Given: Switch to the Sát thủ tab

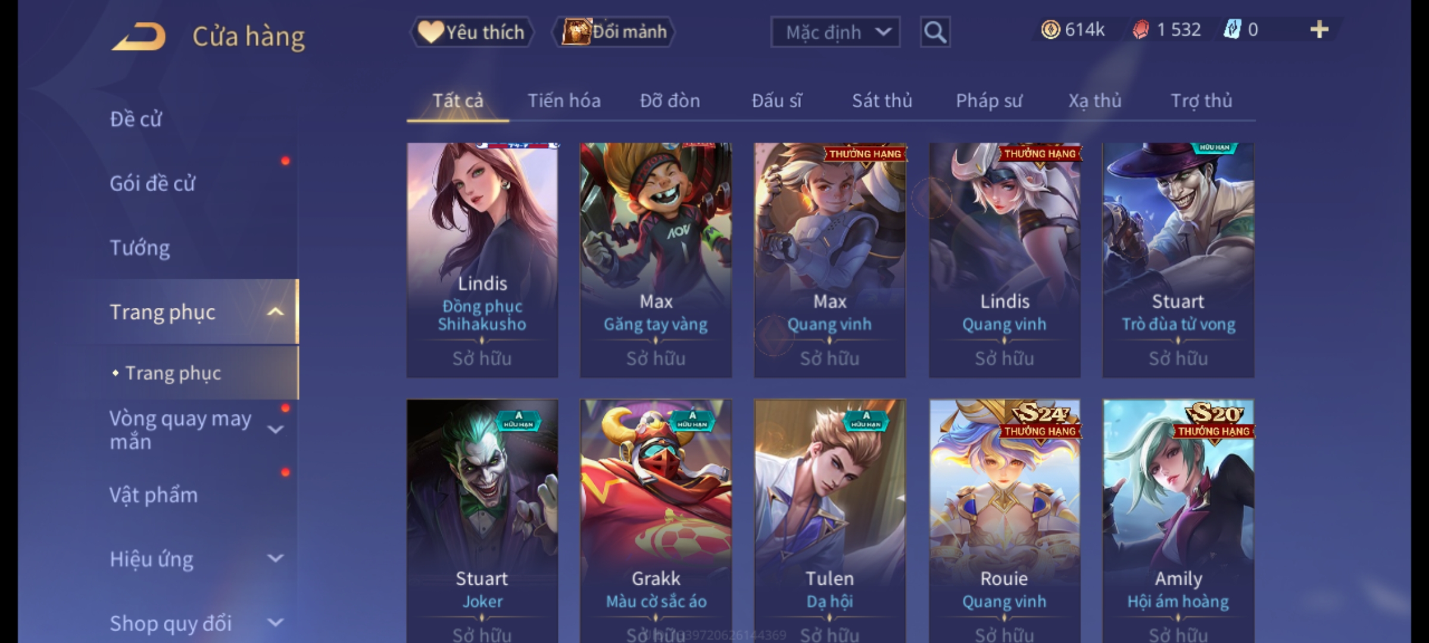Looking at the screenshot, I should click(x=882, y=101).
